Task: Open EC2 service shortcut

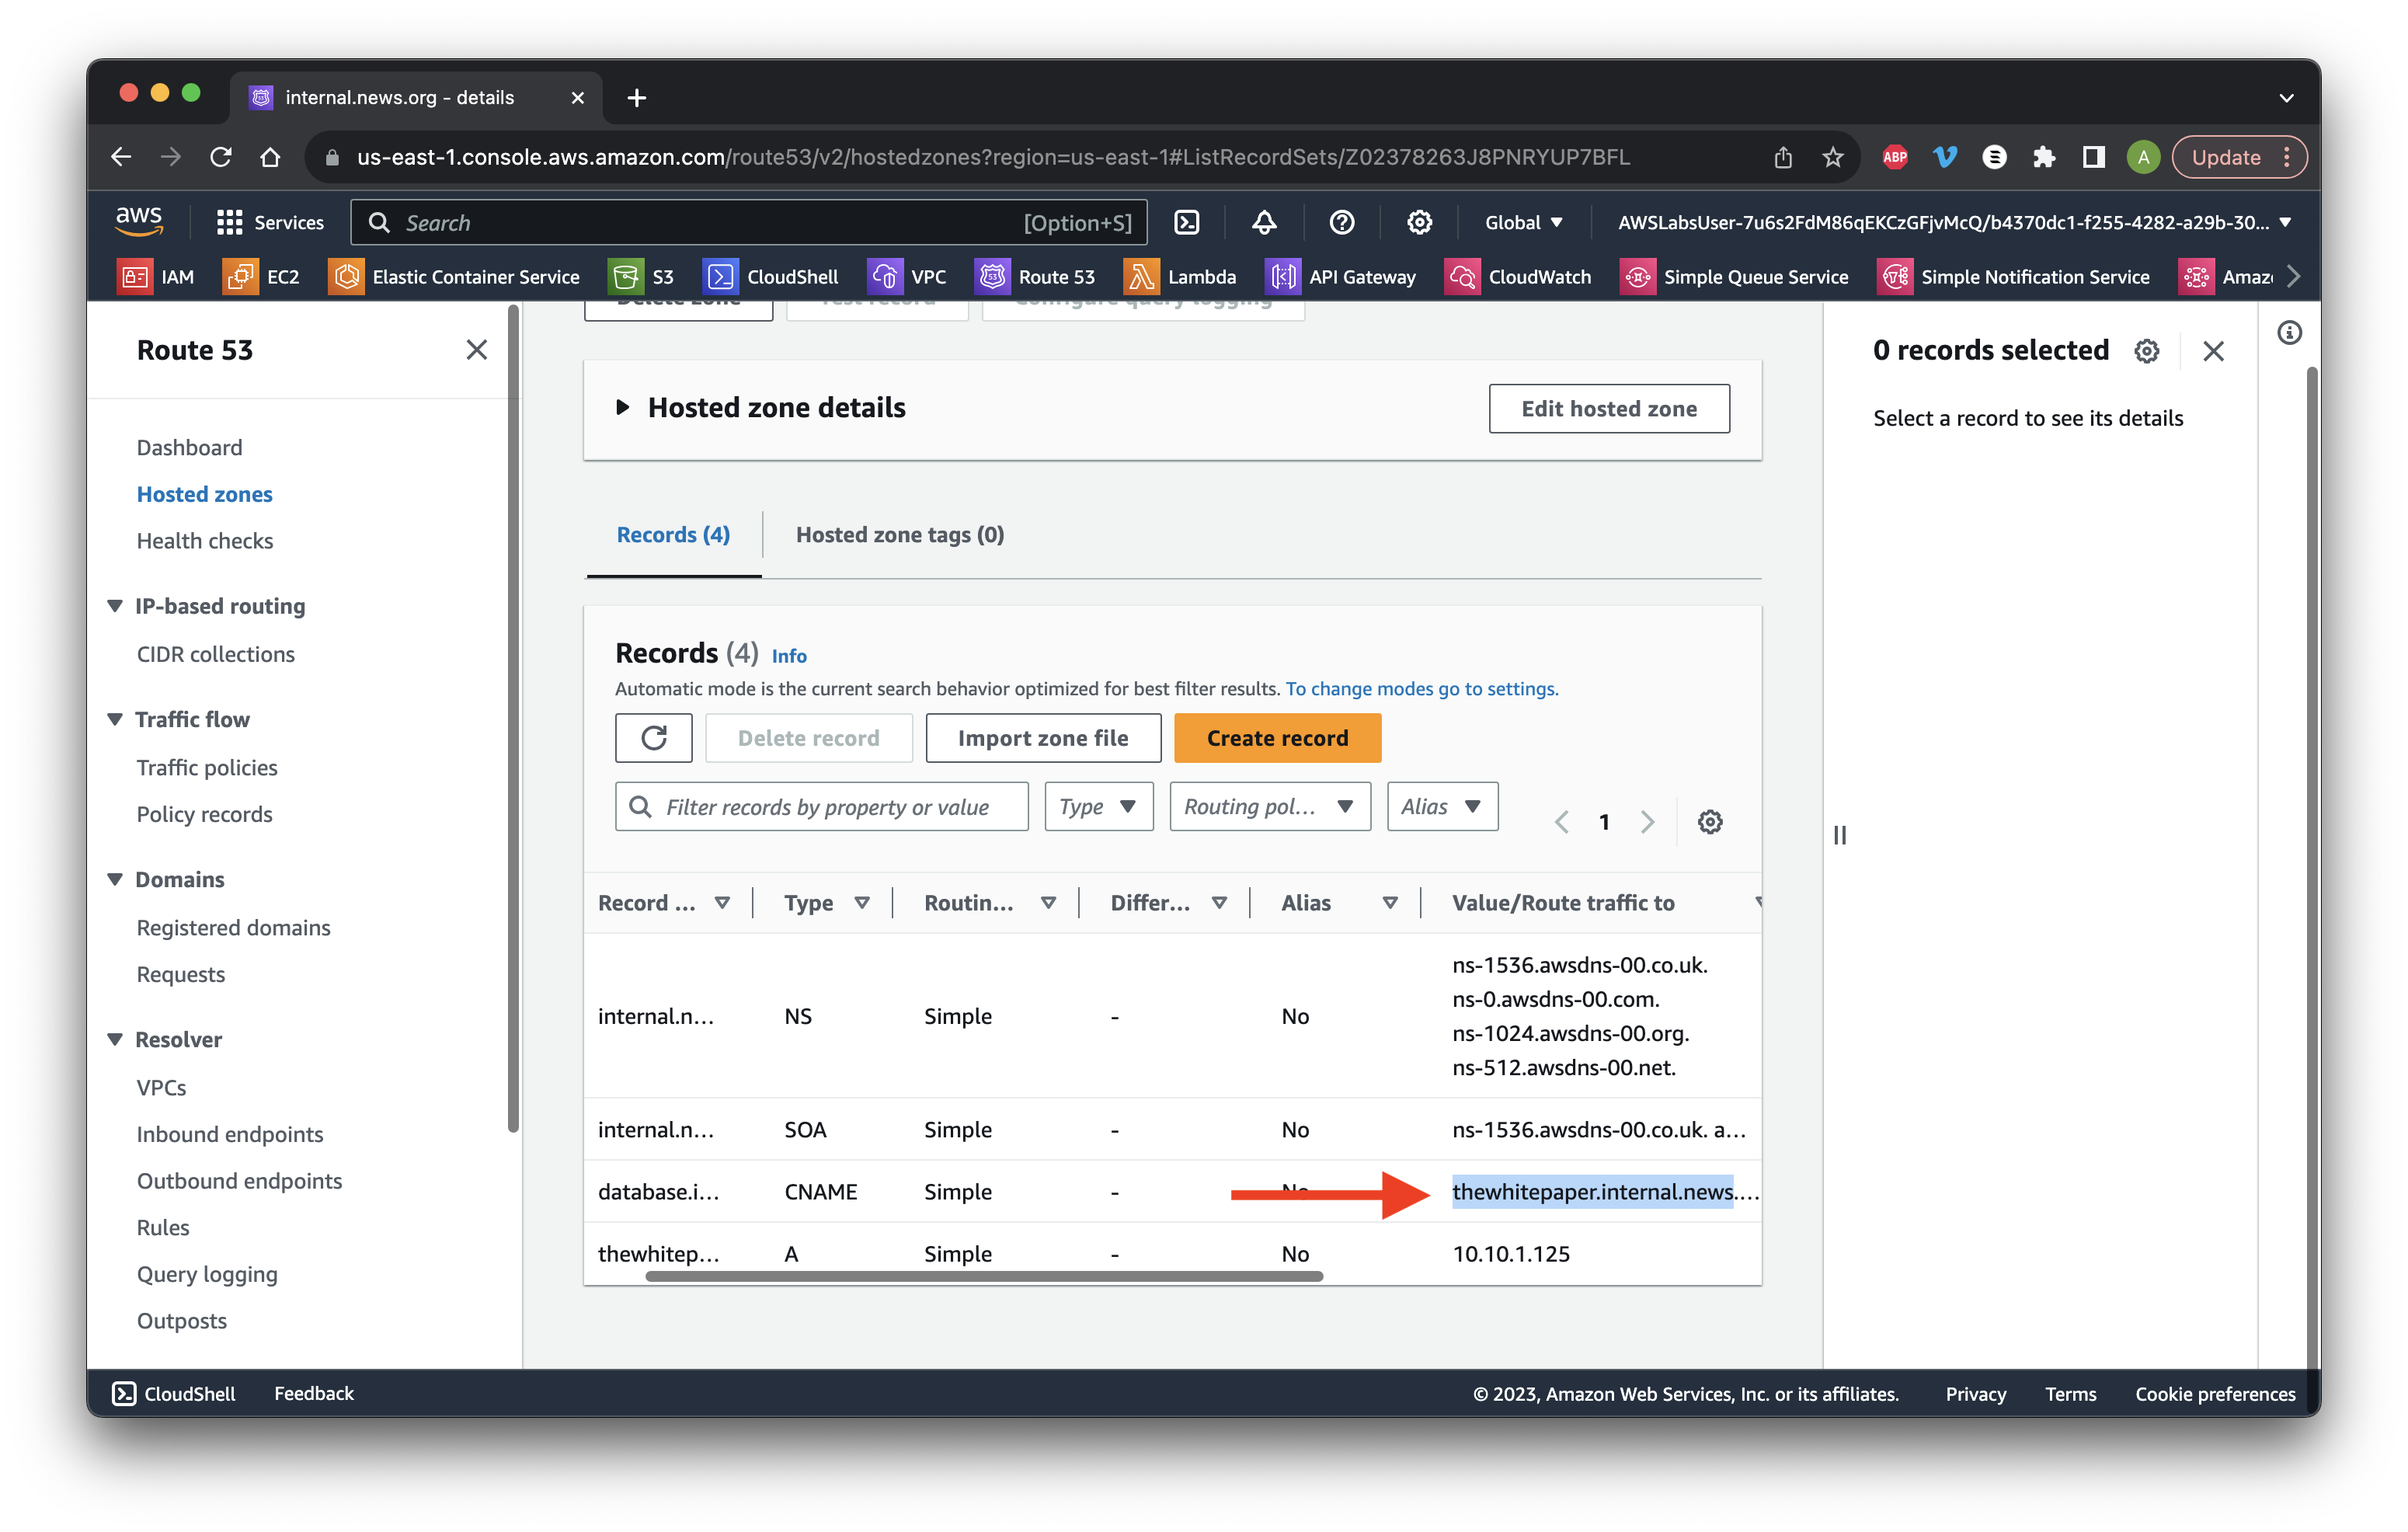Action: pos(262,277)
